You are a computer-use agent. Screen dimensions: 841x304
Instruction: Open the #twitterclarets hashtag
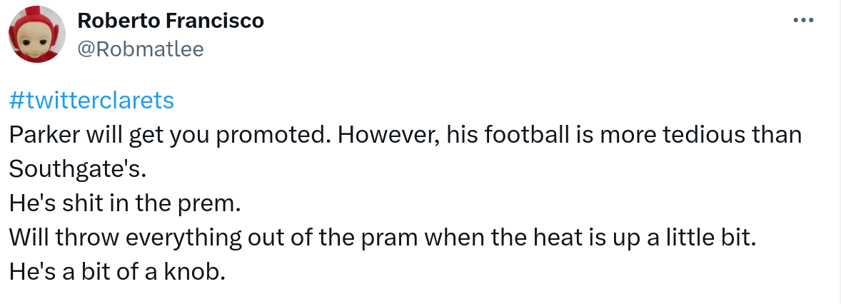click(92, 101)
